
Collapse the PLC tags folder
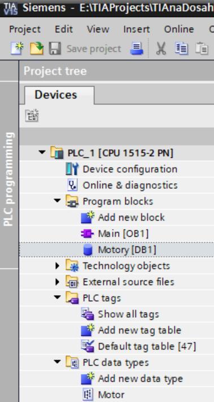tap(58, 297)
